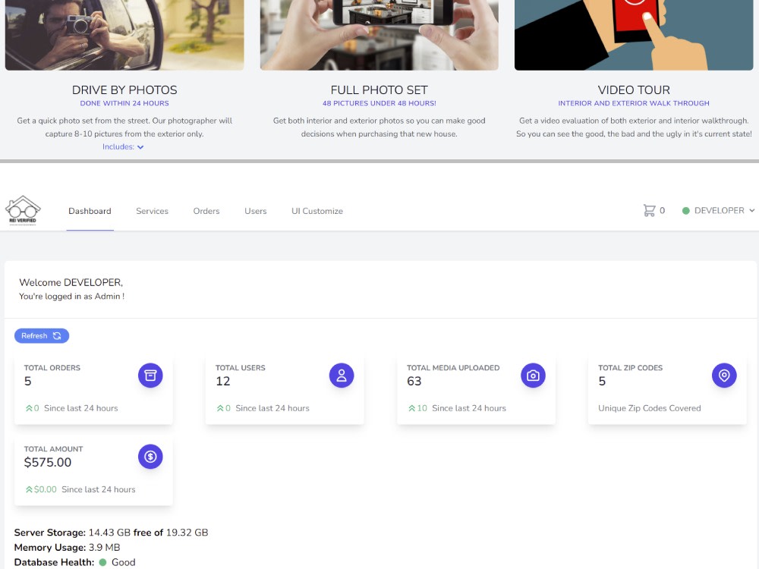Click the Refresh button
The image size is (759, 569).
(x=42, y=336)
